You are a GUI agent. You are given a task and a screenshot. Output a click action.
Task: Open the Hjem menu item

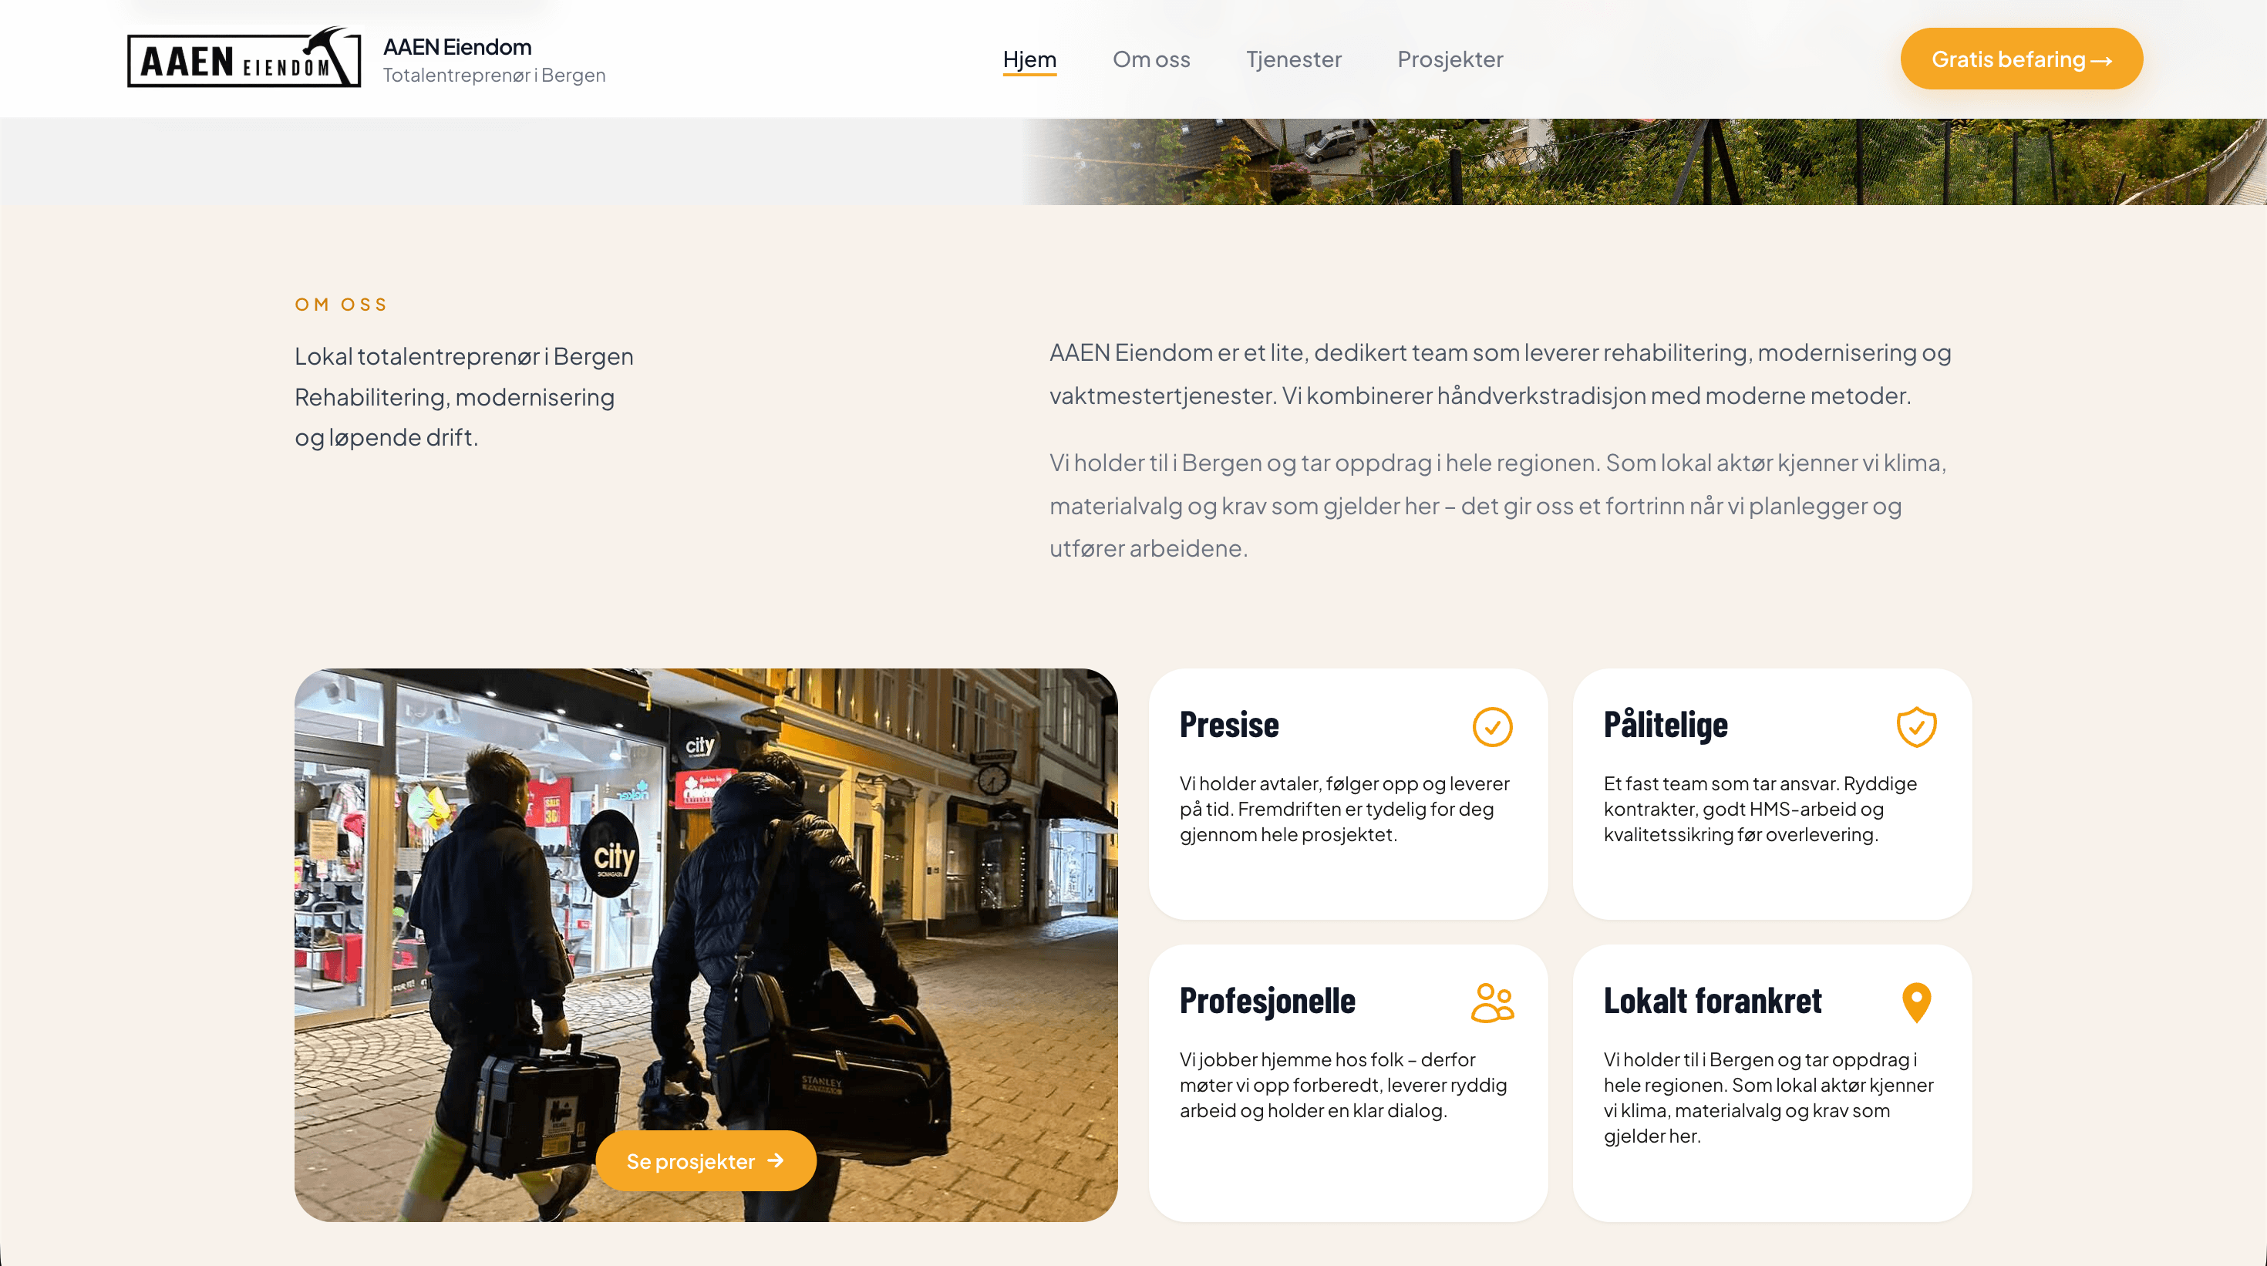(1029, 59)
